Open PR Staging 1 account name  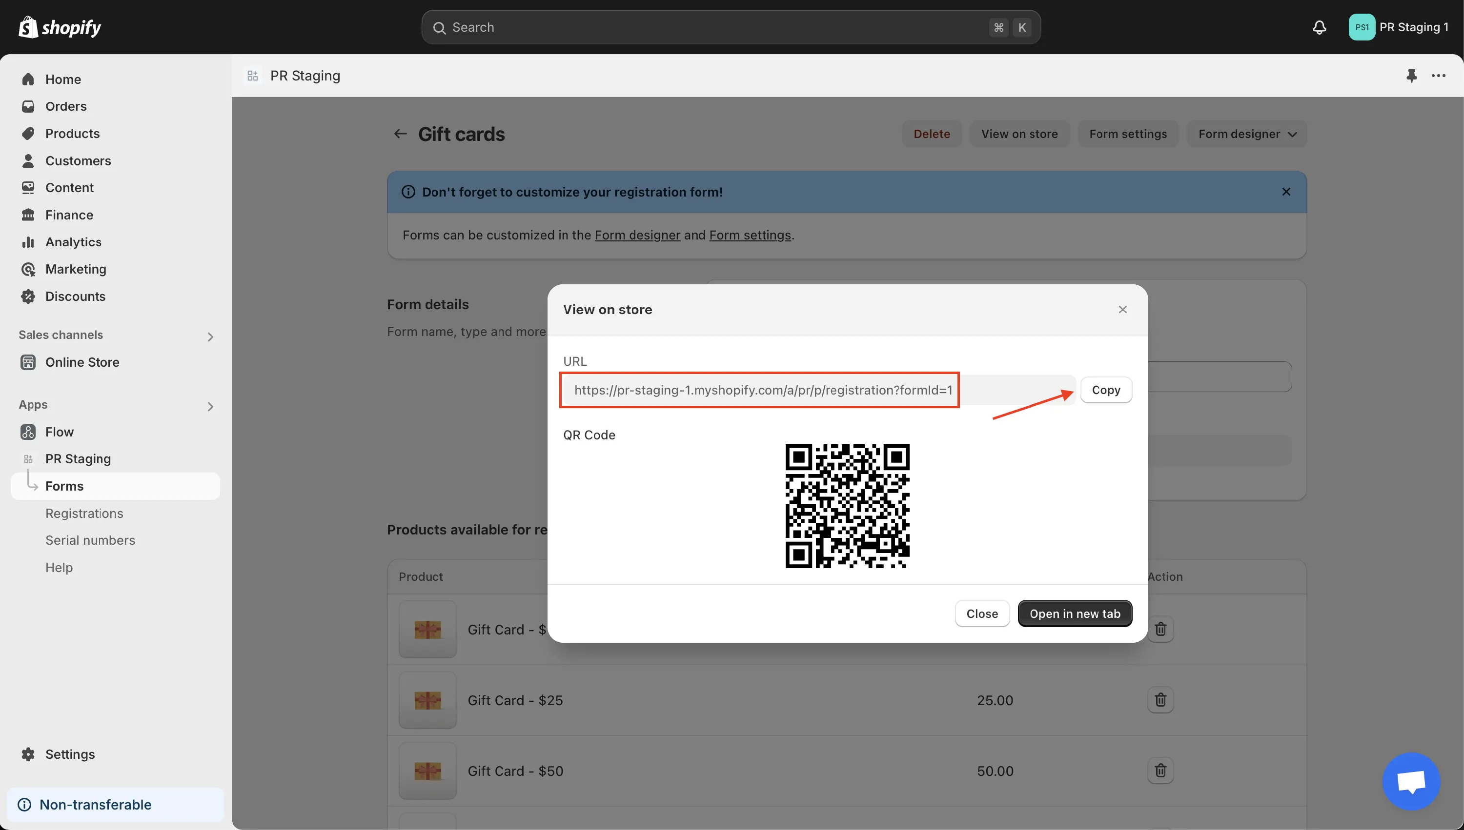pos(1413,27)
